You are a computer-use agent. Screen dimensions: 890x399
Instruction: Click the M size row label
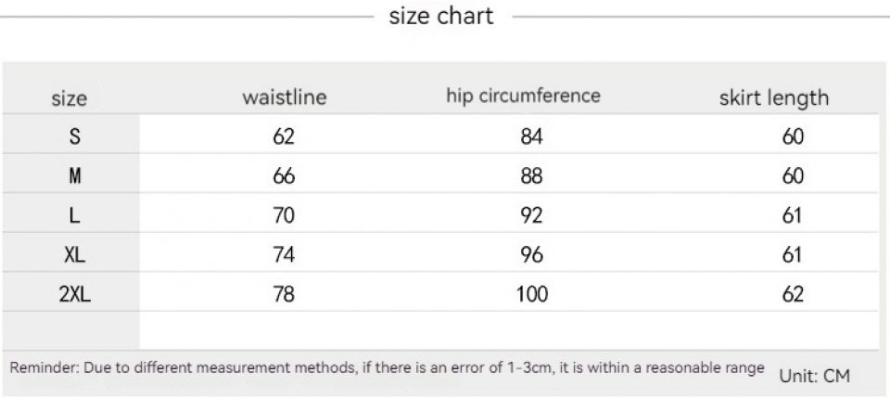[x=75, y=176]
